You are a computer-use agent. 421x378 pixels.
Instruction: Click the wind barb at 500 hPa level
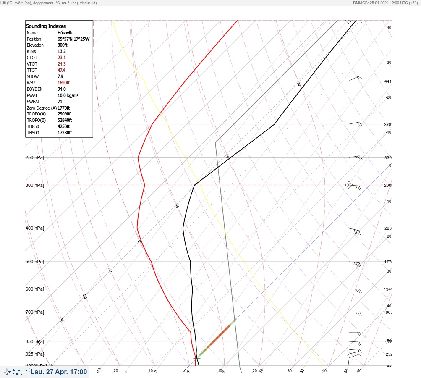tap(355, 264)
